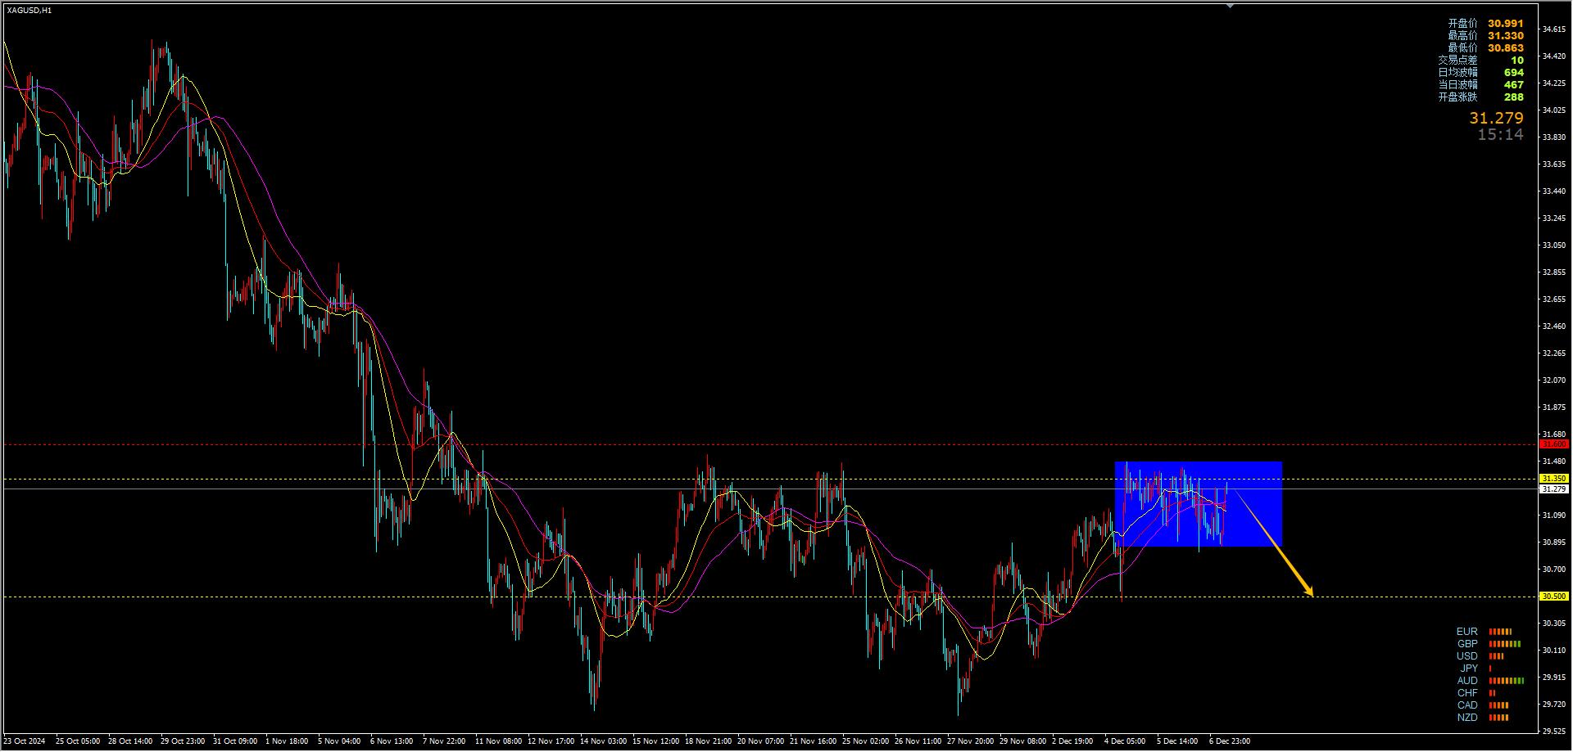
Task: Click the gray countdown timer 15:14
Action: point(1500,135)
